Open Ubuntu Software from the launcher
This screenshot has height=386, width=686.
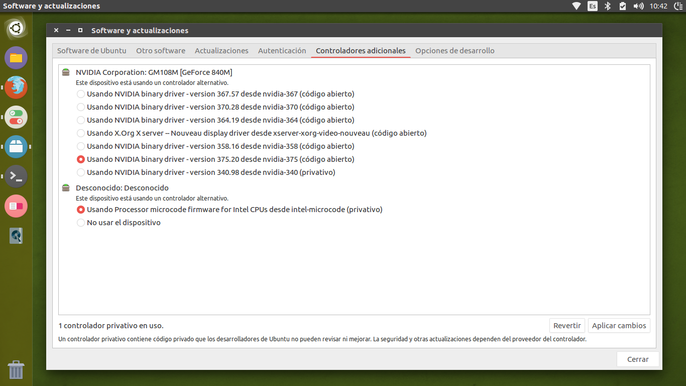16,147
